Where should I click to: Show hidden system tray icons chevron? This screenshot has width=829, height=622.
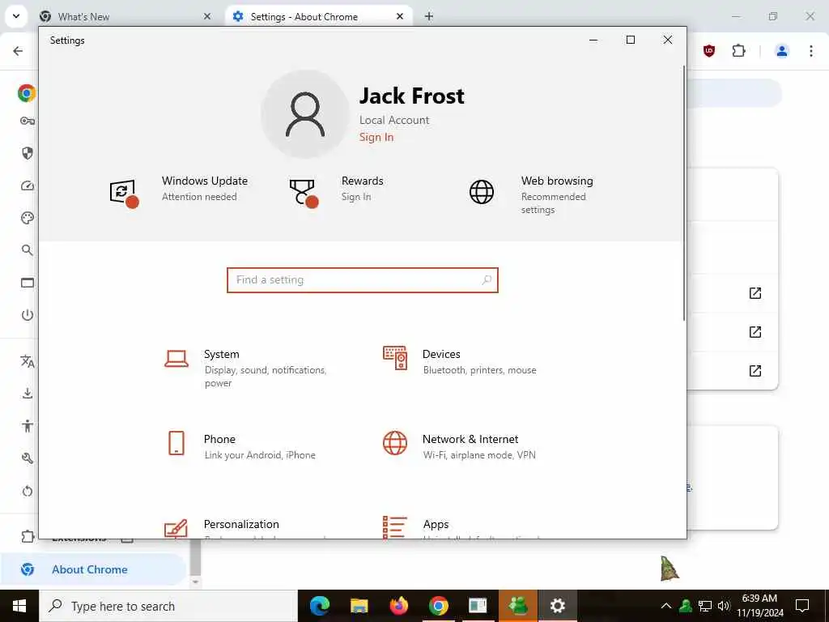[x=665, y=606]
